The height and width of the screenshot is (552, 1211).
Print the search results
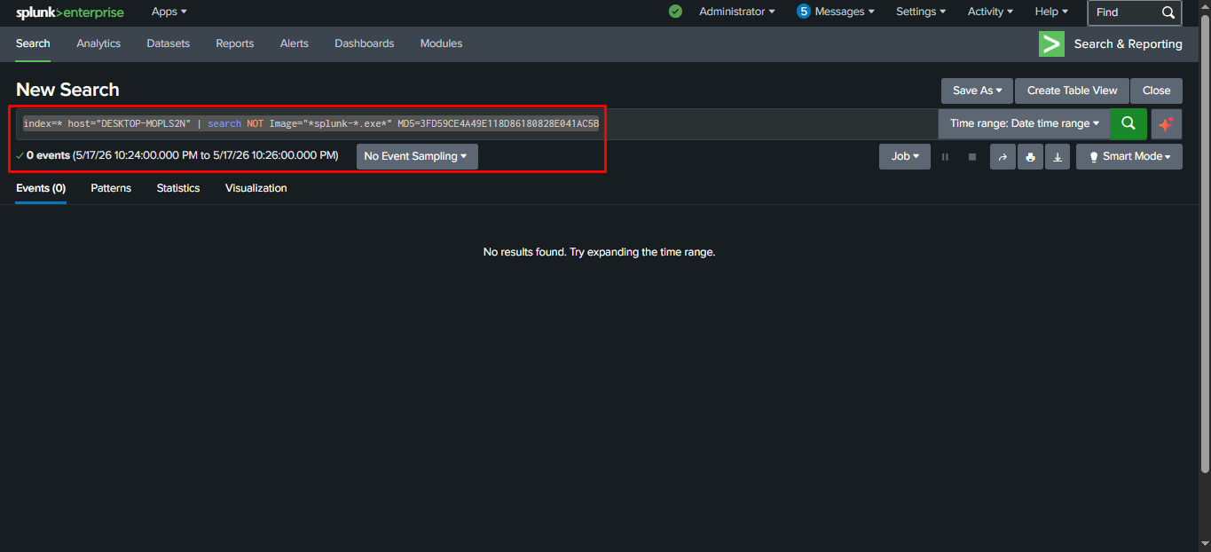click(1030, 156)
